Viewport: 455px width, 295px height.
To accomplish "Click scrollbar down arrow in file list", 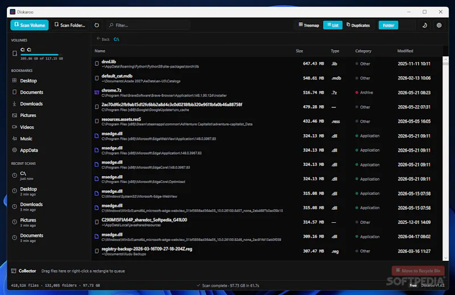I will 445,257.
